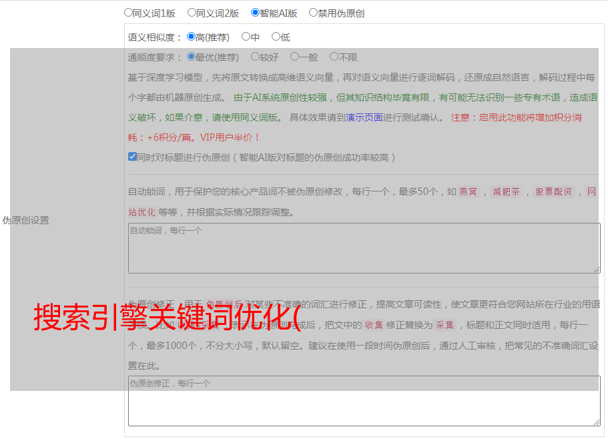Image resolution: width=608 pixels, height=439 pixels.
Task: Set 通顺度要求 to 最优(推荐)
Action: (191, 57)
